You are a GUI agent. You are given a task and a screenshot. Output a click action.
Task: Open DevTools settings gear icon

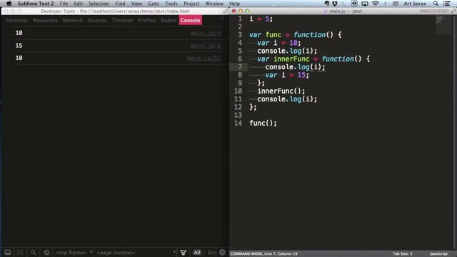[x=222, y=252]
